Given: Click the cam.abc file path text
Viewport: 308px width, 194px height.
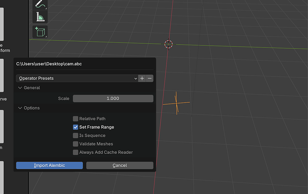Looking at the screenshot, I should click(49, 64).
